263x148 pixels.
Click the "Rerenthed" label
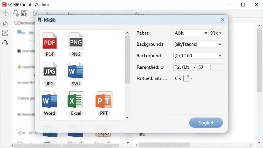click(x=148, y=67)
